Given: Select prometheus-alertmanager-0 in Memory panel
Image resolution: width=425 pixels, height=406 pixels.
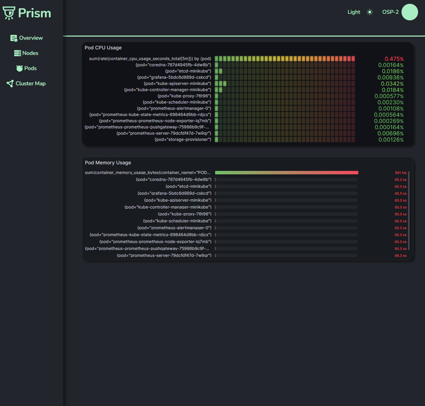Looking at the screenshot, I should (x=174, y=228).
